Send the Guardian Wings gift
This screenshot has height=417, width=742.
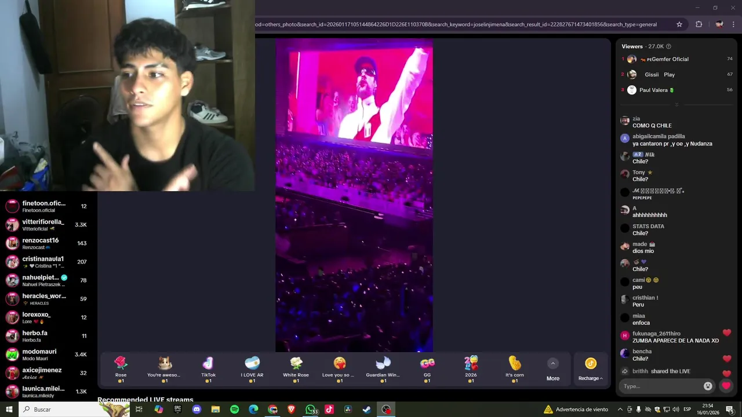tap(383, 369)
